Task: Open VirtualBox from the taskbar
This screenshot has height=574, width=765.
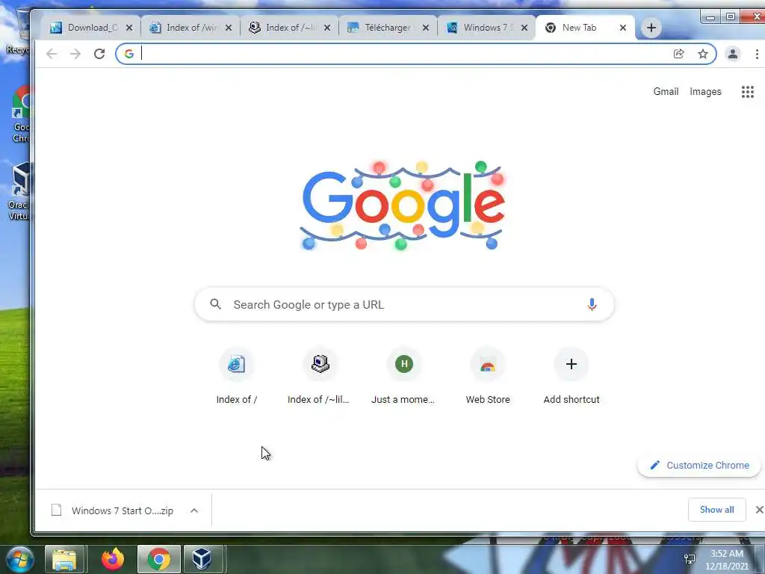Action: pyautogui.click(x=202, y=559)
